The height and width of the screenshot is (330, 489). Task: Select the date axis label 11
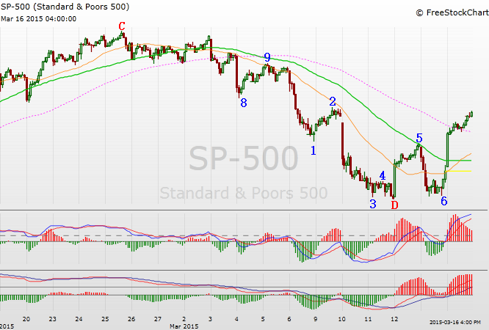pos(369,319)
